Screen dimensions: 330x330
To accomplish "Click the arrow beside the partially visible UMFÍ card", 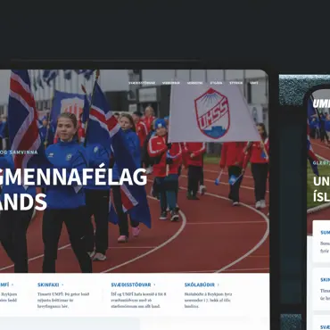I will pyautogui.click(x=12, y=285).
